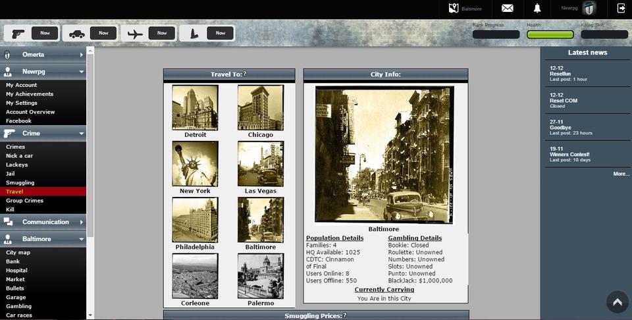632x320 pixels.
Task: Open the mail envelope icon
Action: [x=507, y=8]
